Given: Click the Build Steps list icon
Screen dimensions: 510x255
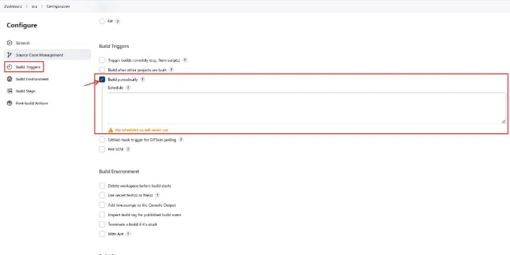Looking at the screenshot, I should click(10, 91).
